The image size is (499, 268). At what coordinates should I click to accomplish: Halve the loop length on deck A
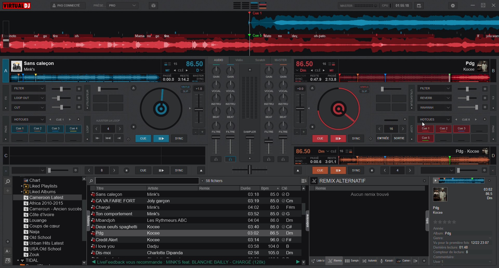[x=96, y=129]
